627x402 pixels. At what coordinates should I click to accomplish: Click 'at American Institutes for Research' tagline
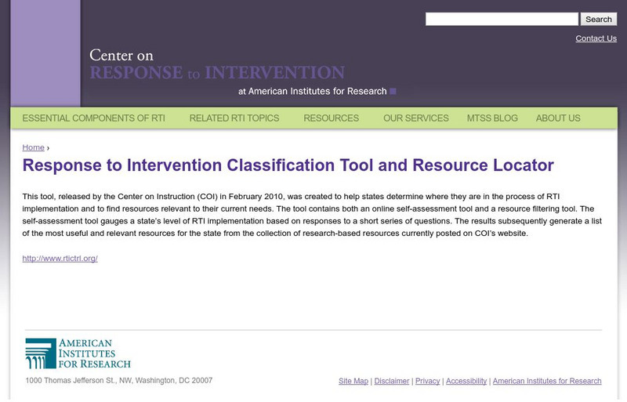coord(312,91)
